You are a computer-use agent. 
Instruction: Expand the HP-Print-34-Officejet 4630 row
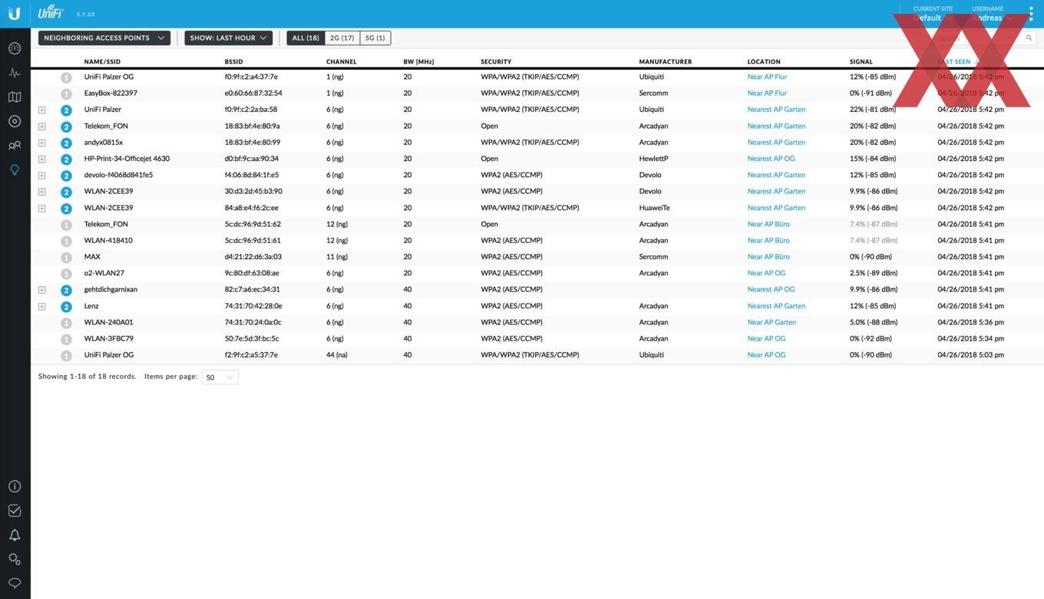42,159
